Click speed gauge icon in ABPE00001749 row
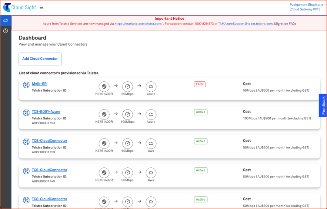This screenshot has width=327, height=209. [127, 173]
